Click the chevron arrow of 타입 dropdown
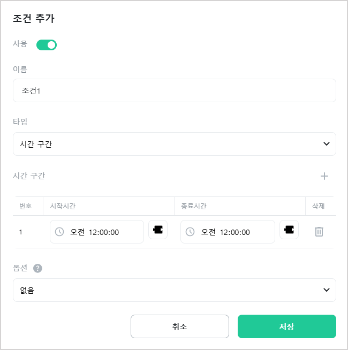The height and width of the screenshot is (350, 348). click(x=327, y=144)
